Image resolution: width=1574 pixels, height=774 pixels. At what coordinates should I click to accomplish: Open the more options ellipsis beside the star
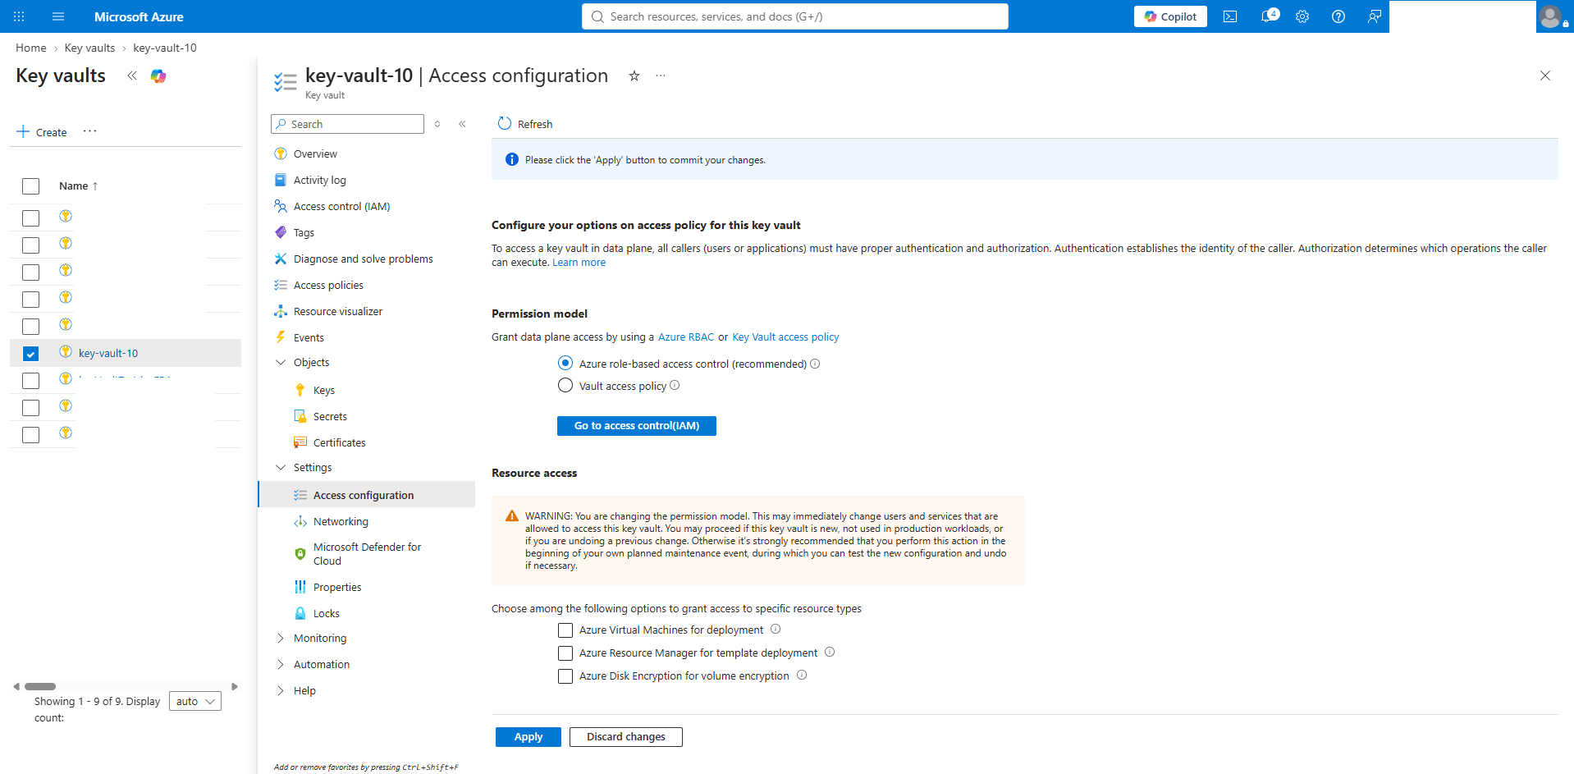pos(661,76)
